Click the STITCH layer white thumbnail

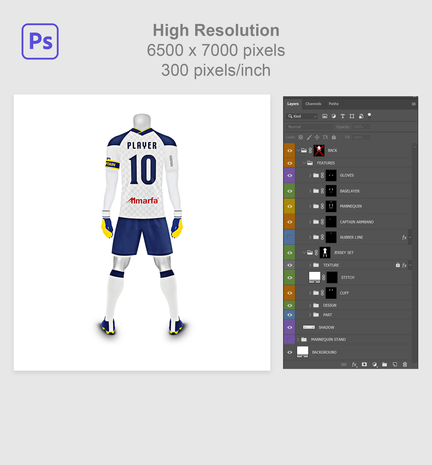pyautogui.click(x=315, y=277)
